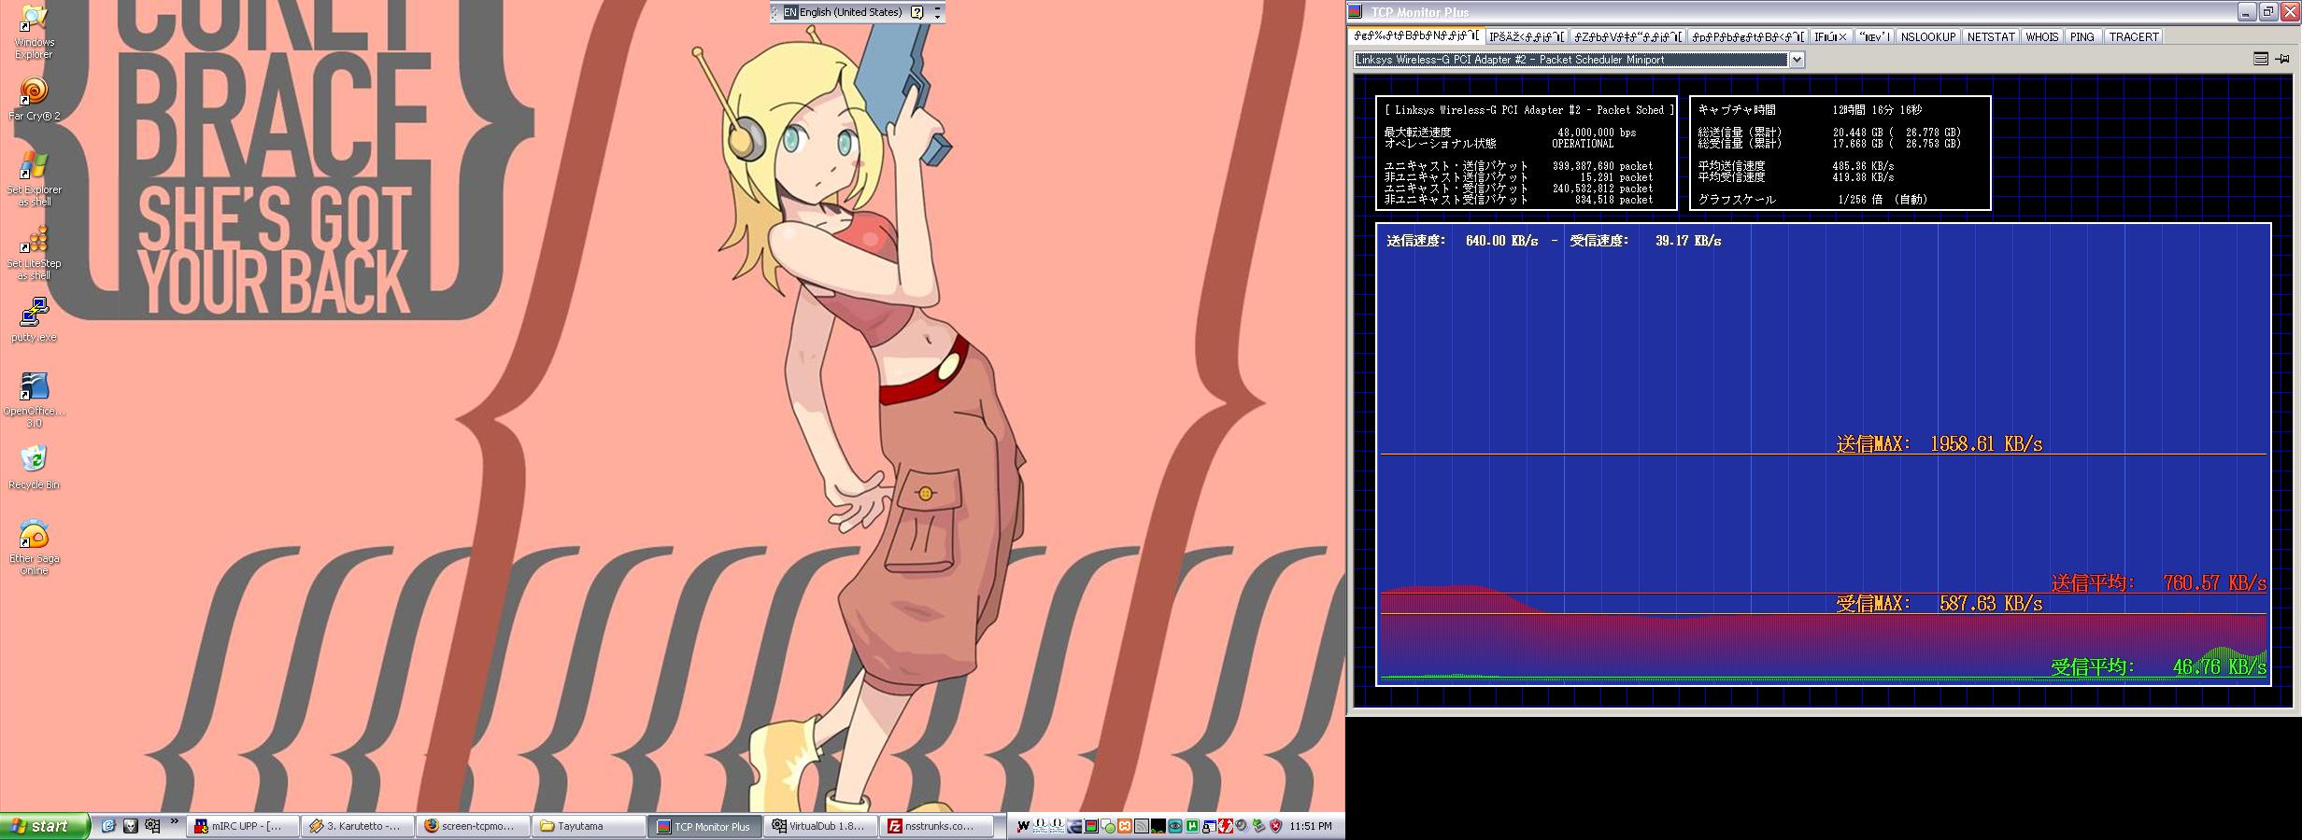Click the '419.38 KB/s' average receive value
The width and height of the screenshot is (2302, 840).
(x=1863, y=177)
